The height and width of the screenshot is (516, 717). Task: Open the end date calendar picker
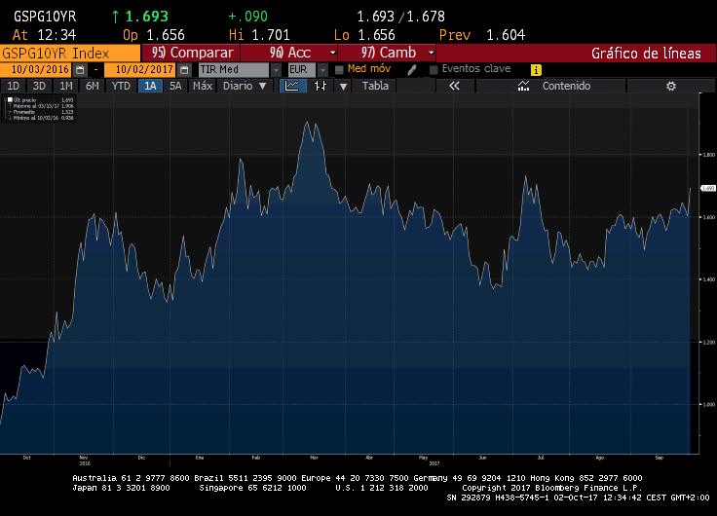tap(184, 70)
